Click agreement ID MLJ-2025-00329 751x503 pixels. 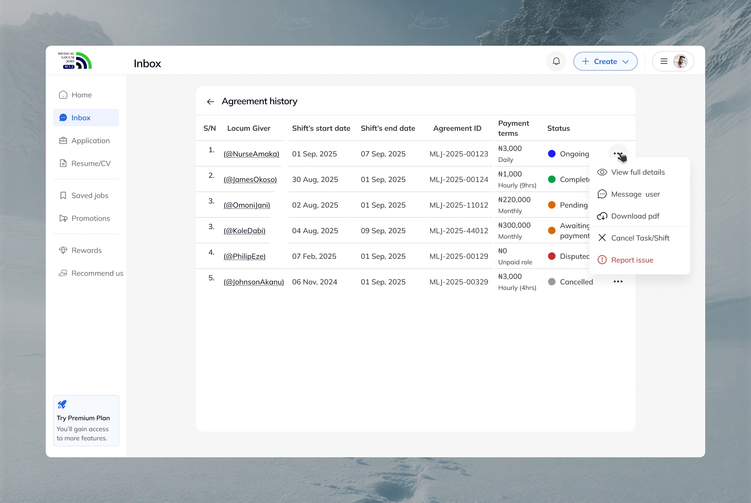(x=459, y=282)
